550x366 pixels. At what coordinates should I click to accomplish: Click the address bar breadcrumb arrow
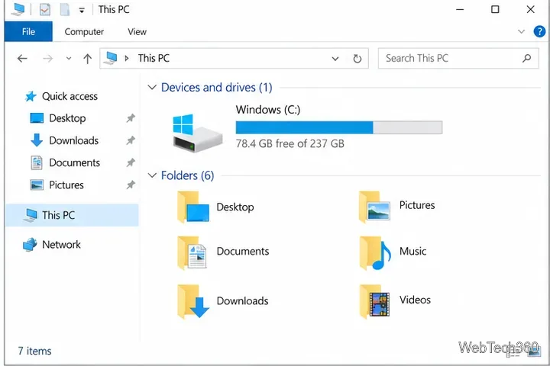(x=127, y=58)
